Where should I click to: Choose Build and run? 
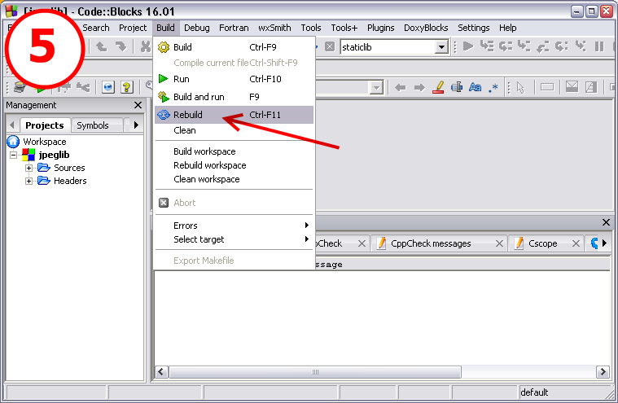point(234,97)
